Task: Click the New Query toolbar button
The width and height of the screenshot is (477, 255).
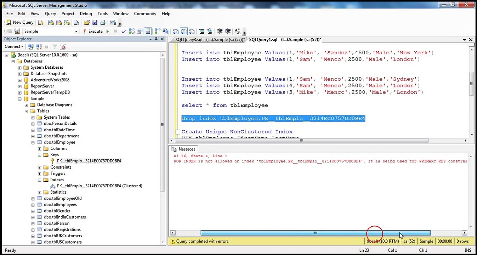Action: click(x=20, y=22)
